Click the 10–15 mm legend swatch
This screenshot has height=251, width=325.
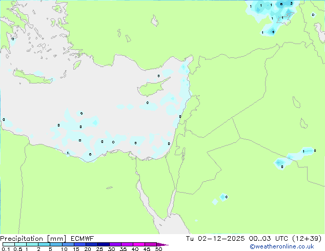click(x=68, y=244)
